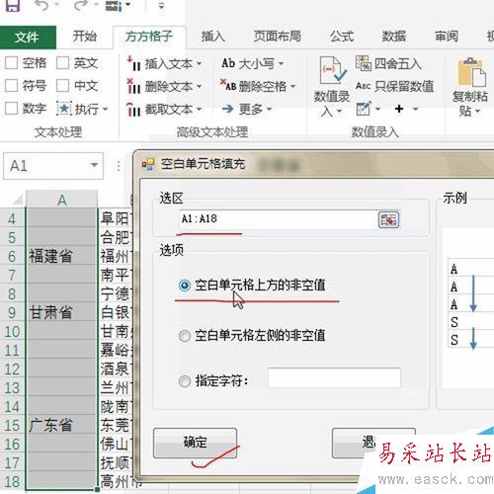
Task: Check the 空格 checkbox
Action: (x=11, y=62)
